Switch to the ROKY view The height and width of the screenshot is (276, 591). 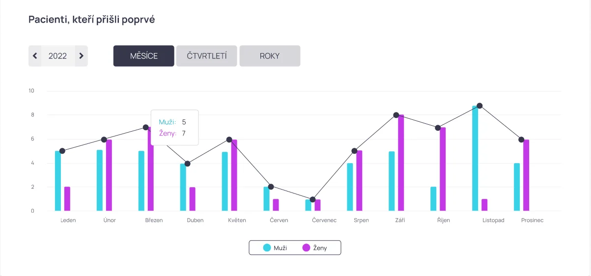(x=270, y=56)
